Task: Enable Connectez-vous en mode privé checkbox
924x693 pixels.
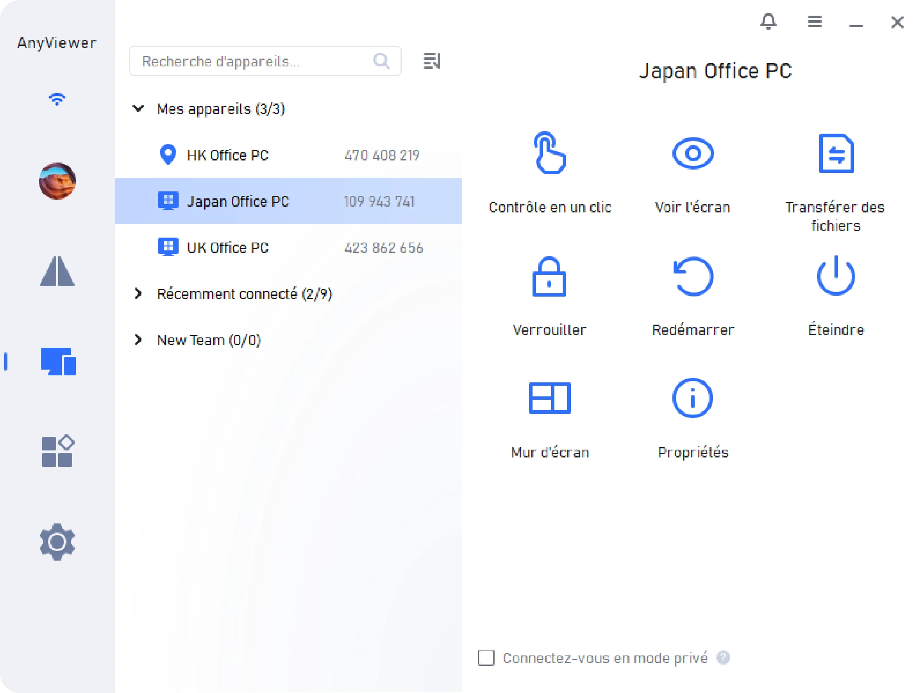Action: pos(486,658)
